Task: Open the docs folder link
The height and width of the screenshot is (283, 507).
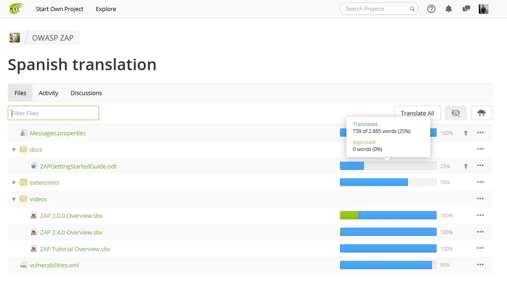Action: [36, 150]
